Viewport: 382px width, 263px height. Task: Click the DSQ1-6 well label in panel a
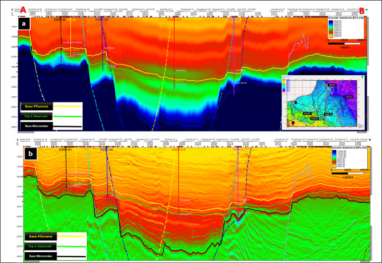pyautogui.click(x=59, y=19)
